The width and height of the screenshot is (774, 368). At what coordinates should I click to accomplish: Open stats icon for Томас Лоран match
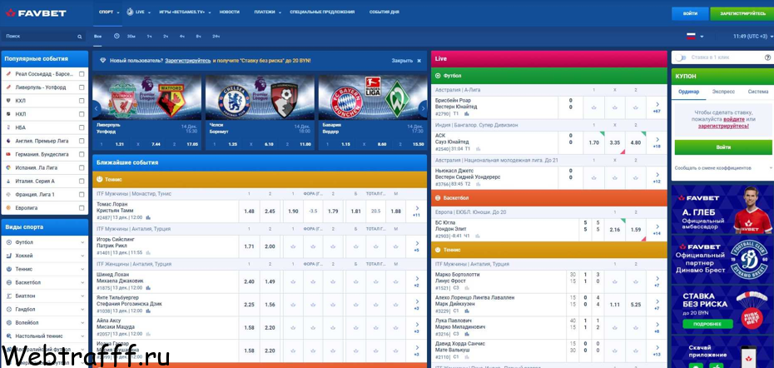(x=148, y=216)
